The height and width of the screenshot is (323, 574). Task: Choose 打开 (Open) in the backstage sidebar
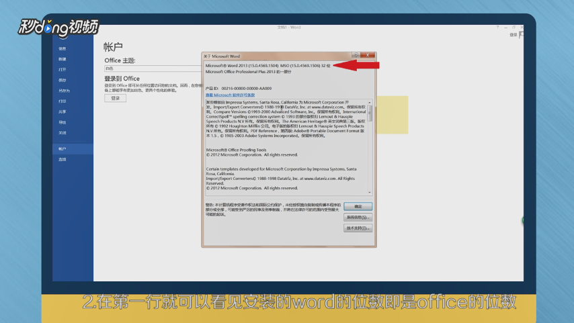point(63,69)
